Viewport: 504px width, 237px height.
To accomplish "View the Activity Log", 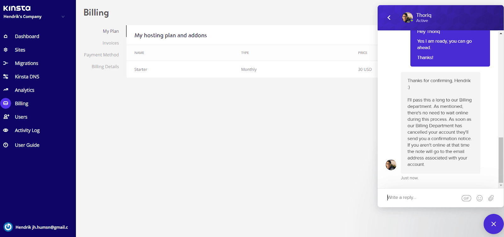I will click(x=27, y=130).
